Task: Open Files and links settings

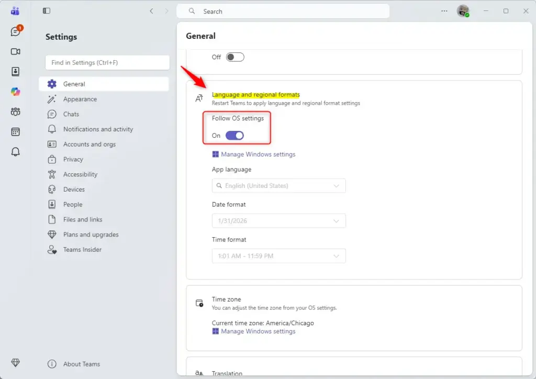Action: (104, 219)
